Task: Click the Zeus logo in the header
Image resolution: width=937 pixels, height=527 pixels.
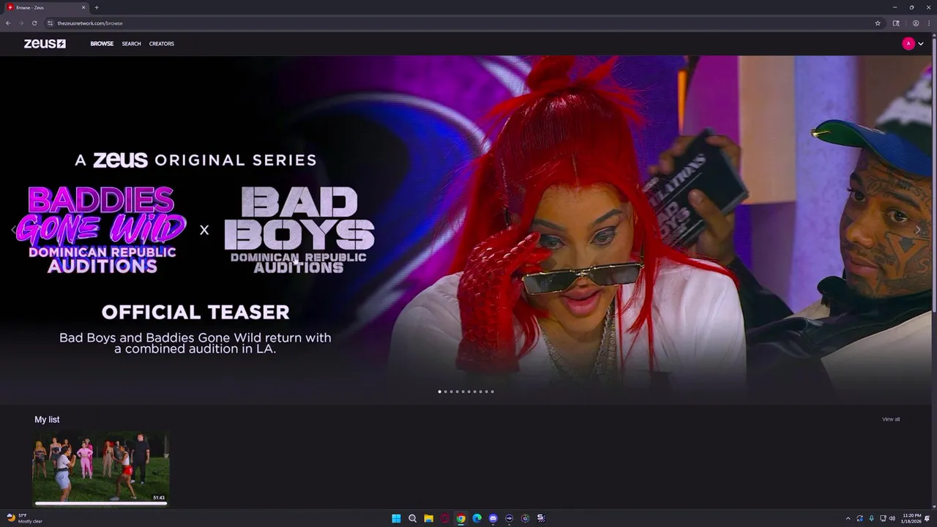Action: pos(45,44)
